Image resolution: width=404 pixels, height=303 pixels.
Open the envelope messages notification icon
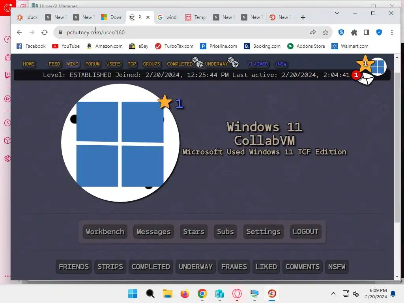coord(366,79)
